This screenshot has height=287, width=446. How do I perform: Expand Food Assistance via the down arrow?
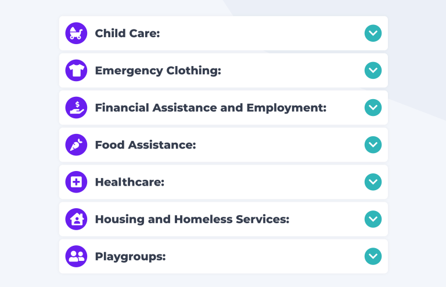tap(373, 145)
